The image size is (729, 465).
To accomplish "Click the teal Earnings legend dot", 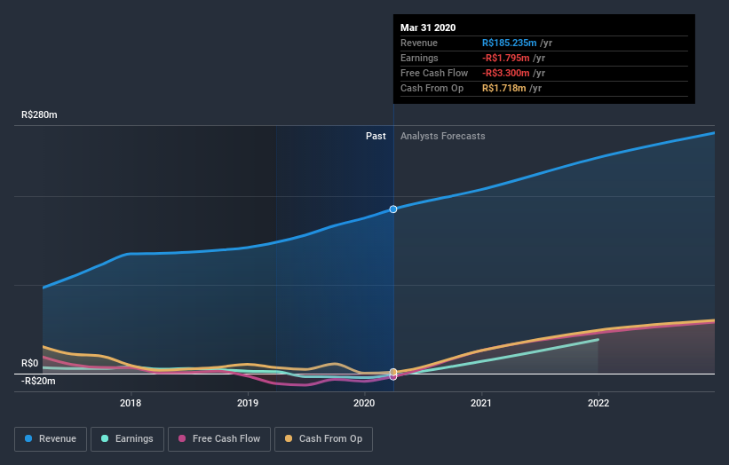I will 105,438.
